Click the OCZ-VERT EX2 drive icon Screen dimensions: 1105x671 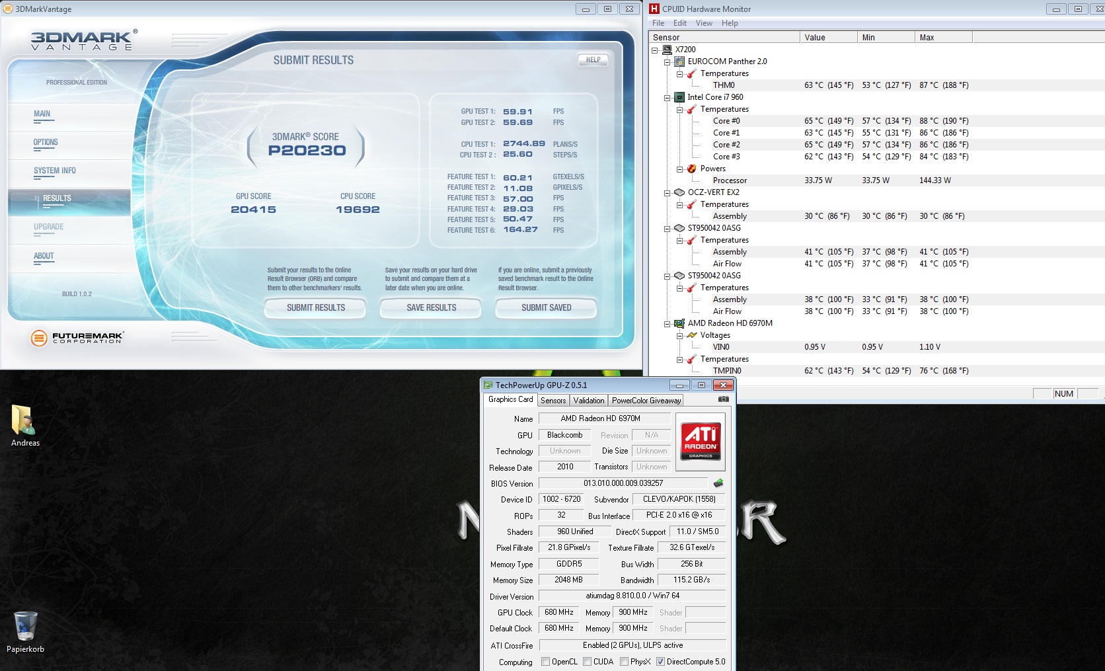tap(679, 192)
